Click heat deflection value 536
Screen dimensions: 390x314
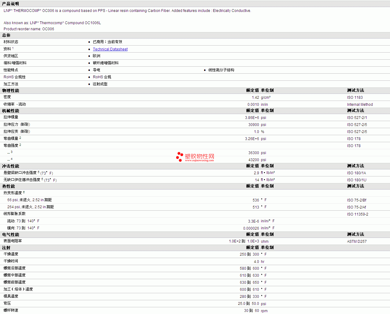point(256,200)
